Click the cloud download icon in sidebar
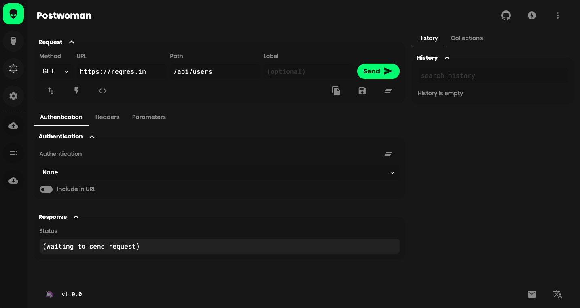 [x=13, y=180]
